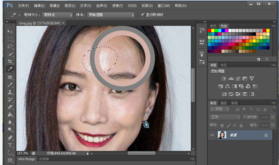Open the 样本 所有图层 dropdown
The width and height of the screenshot is (279, 165).
[111, 15]
